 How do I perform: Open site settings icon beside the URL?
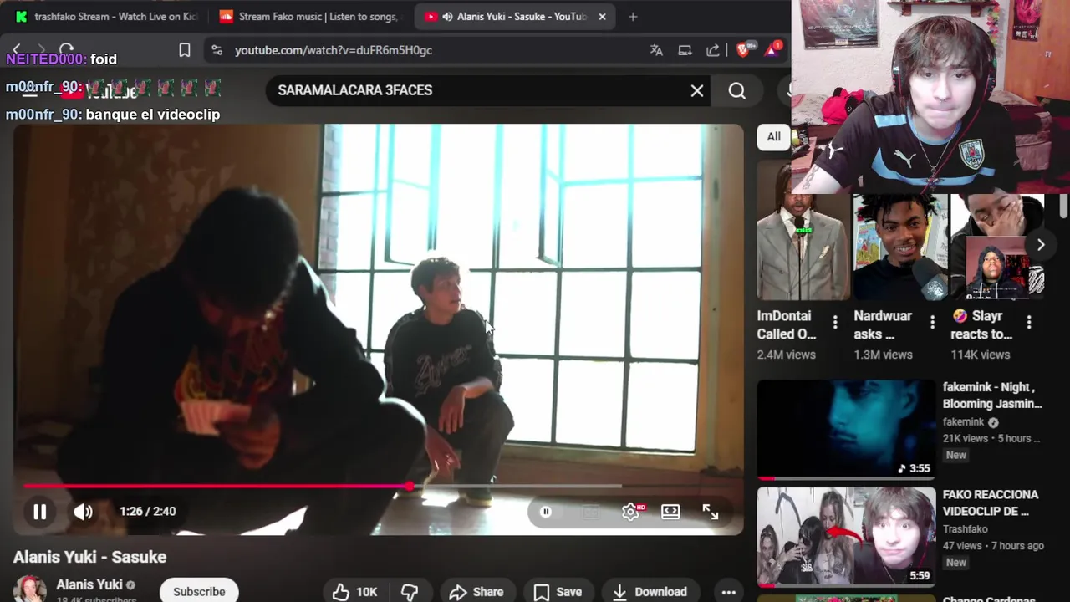coord(217,50)
